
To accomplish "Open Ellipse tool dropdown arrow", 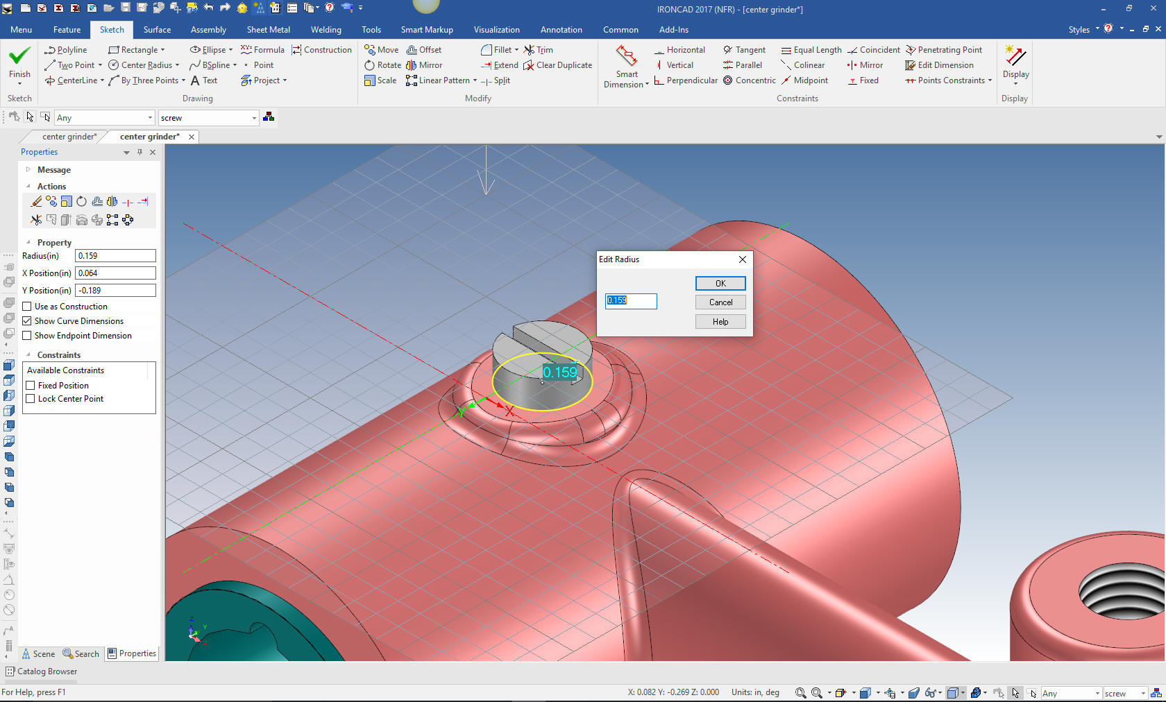I will (230, 50).
